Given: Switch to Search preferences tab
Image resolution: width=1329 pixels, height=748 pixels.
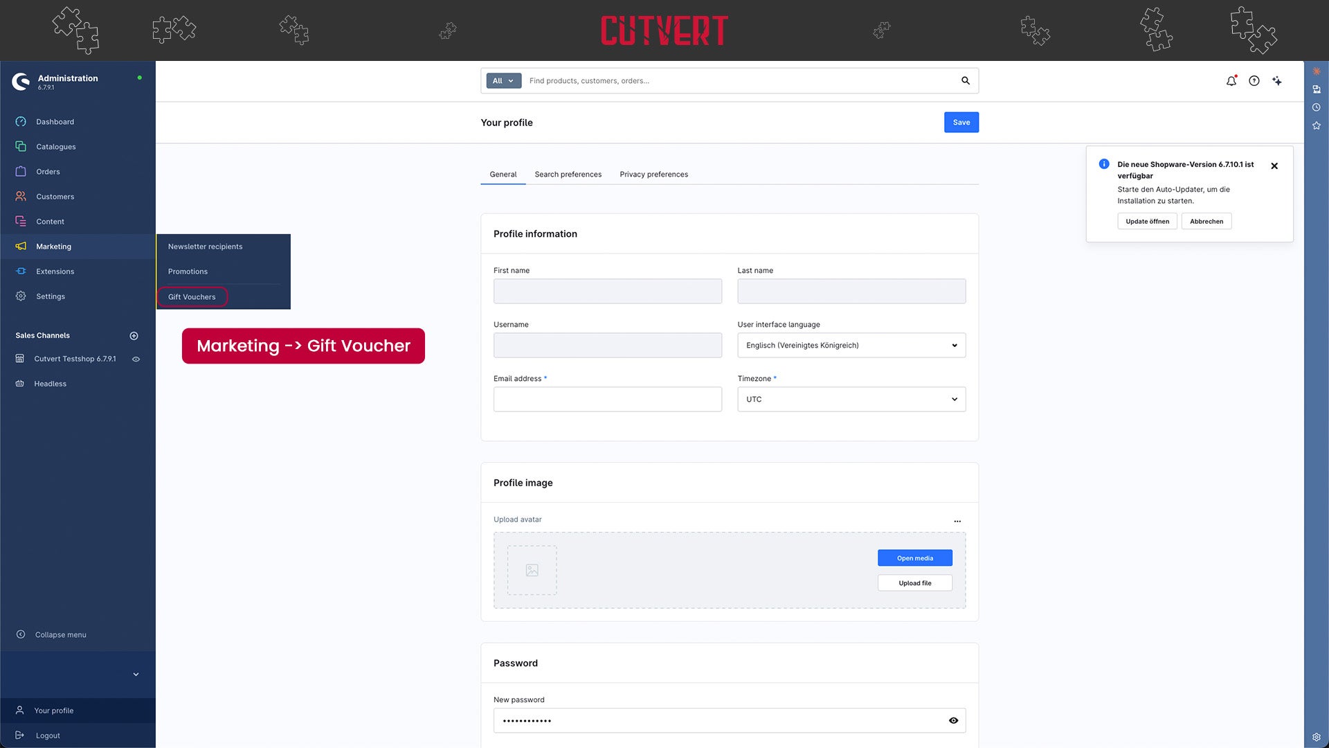Looking at the screenshot, I should (x=568, y=175).
